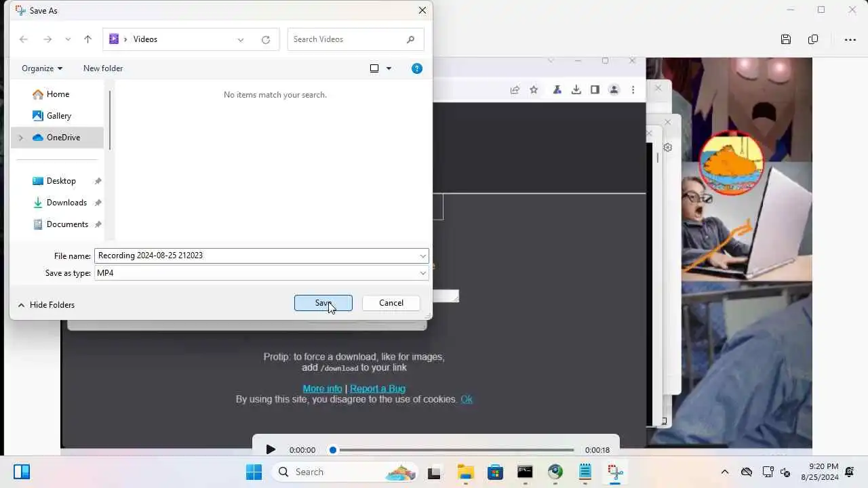The image size is (868, 488).
Task: Click the Videos folder icon in address bar
Action: coord(114,39)
